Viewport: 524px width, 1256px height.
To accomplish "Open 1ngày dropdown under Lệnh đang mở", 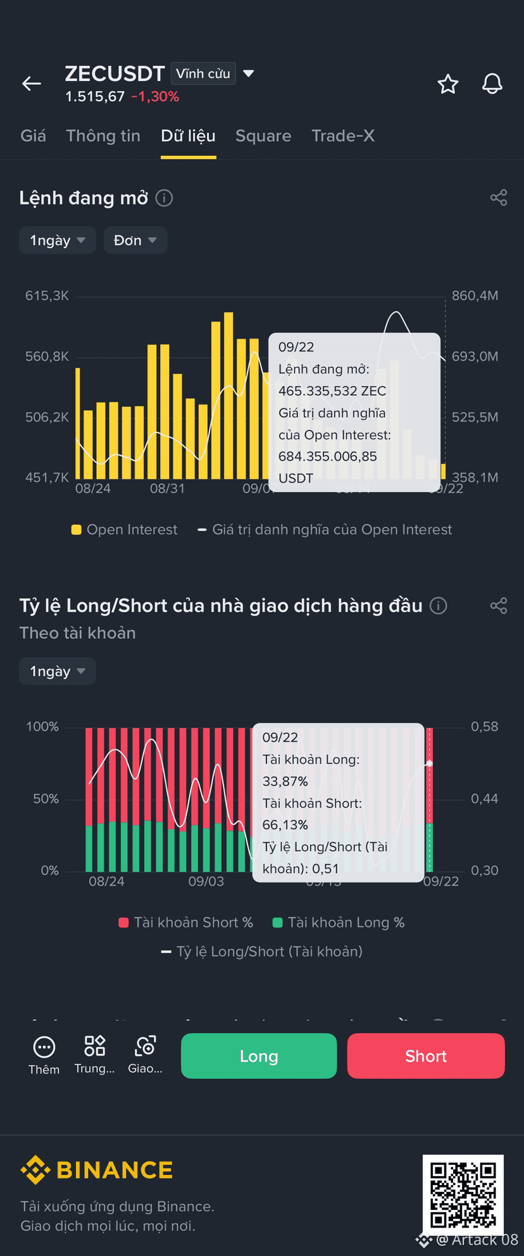I will pos(58,240).
